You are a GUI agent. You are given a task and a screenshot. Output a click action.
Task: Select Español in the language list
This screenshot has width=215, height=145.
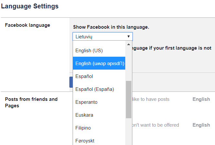tap(99, 76)
